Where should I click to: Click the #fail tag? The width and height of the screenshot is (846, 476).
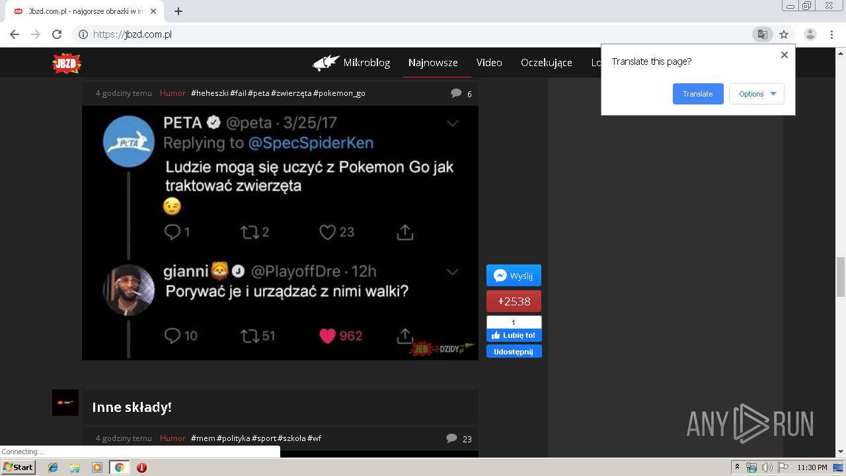pyautogui.click(x=238, y=93)
